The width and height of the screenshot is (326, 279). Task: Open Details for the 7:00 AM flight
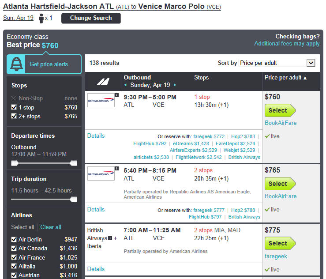(96, 269)
